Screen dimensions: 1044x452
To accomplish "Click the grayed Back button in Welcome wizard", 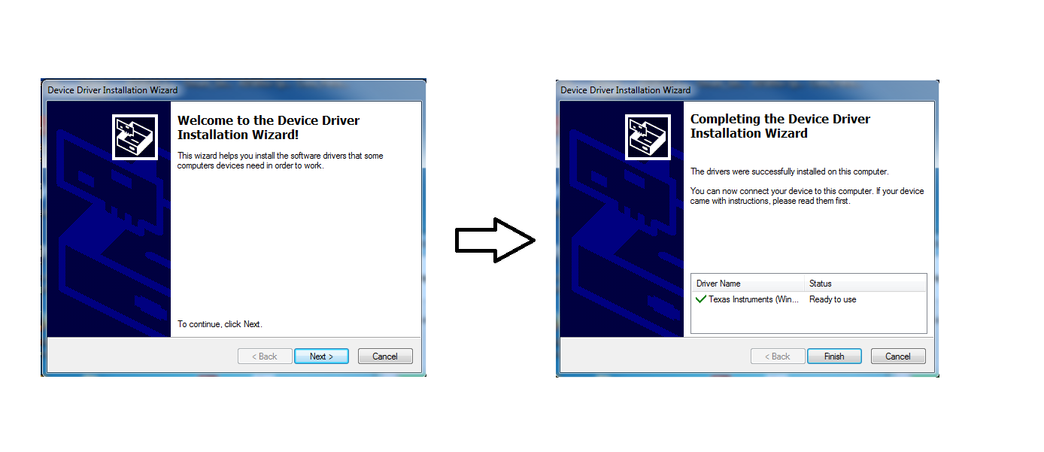I will (265, 356).
